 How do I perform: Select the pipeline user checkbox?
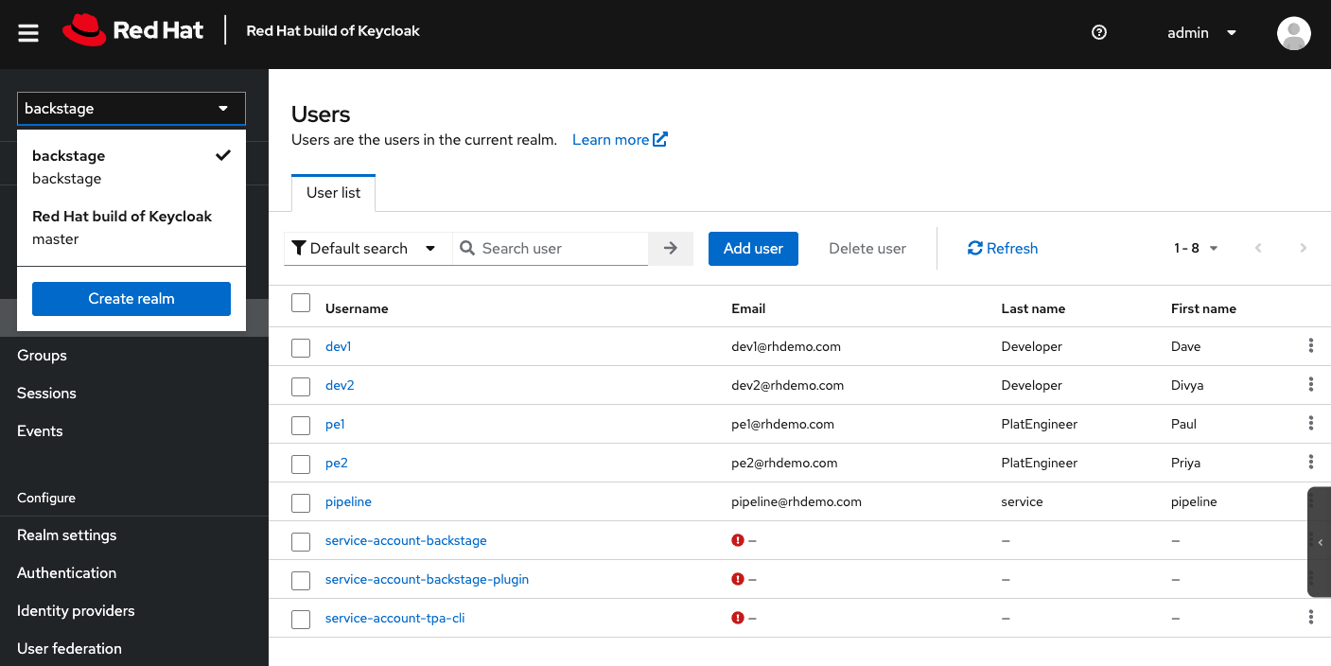tap(301, 503)
